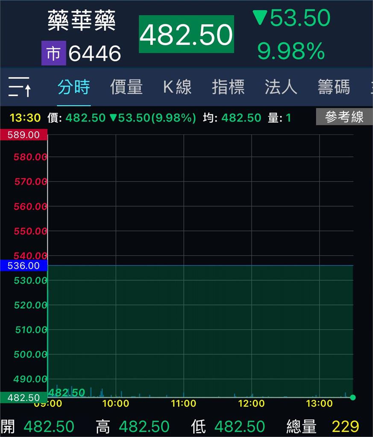
Task: Tap the 490.00 price axis label
Action: 30,379
